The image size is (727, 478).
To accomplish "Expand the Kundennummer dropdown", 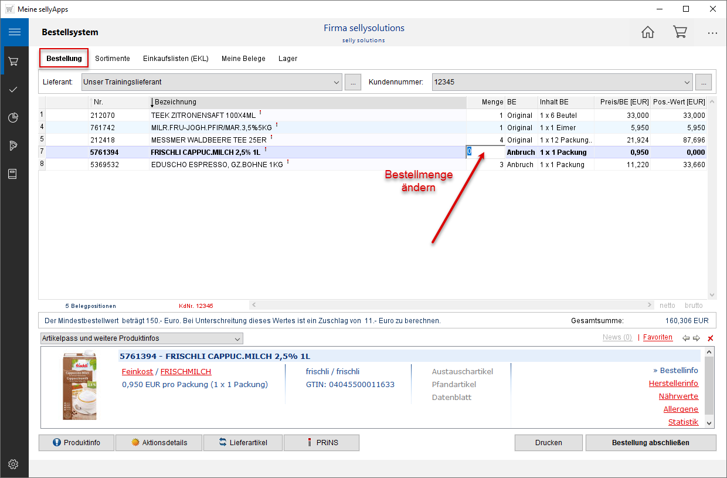I will pos(687,82).
